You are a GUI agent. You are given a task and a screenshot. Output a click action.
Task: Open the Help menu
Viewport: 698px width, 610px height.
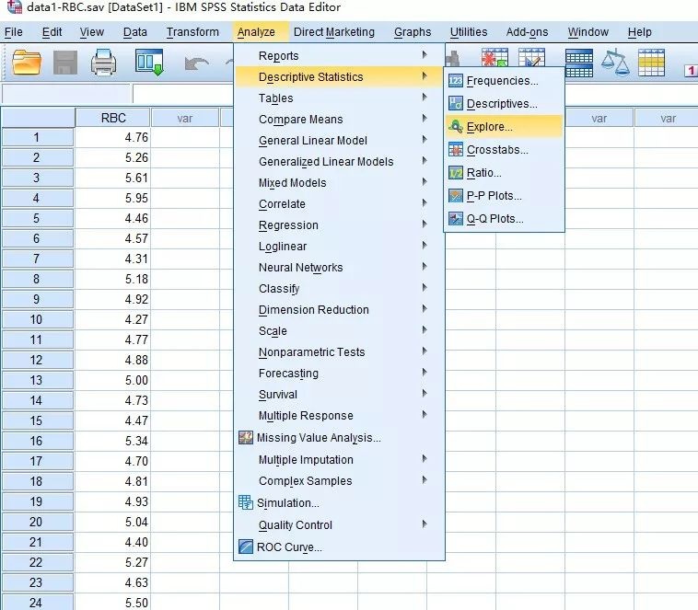[x=640, y=32]
